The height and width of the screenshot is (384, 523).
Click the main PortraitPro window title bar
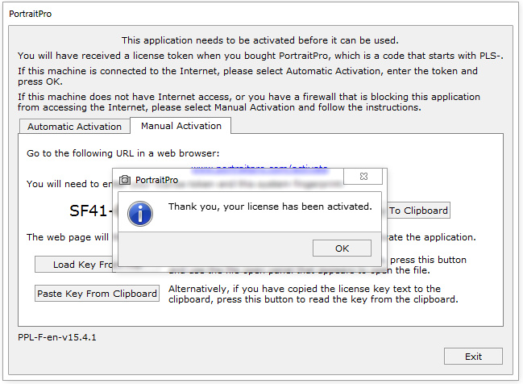[x=242, y=14]
